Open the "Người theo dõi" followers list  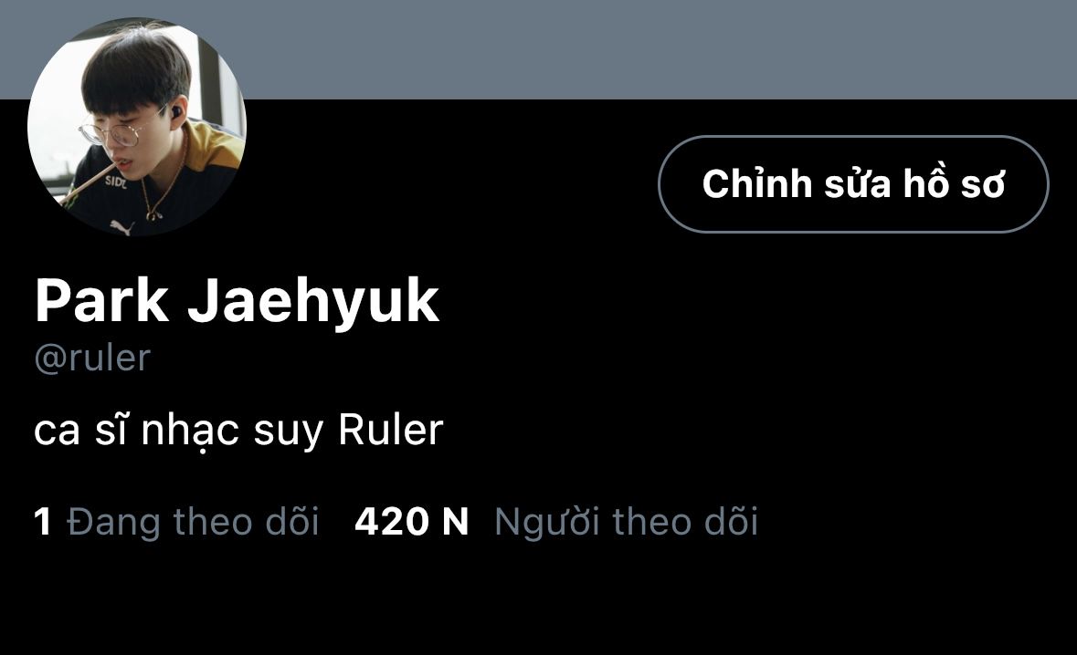pos(626,521)
